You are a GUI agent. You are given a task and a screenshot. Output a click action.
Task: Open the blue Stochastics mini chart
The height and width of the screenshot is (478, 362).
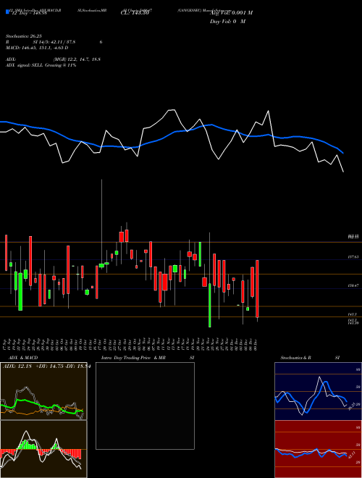pyautogui.click(x=318, y=391)
